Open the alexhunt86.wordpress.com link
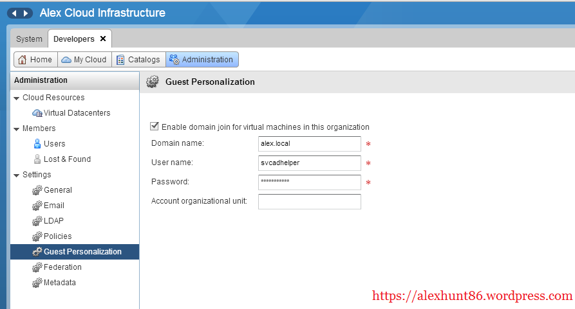 472,296
